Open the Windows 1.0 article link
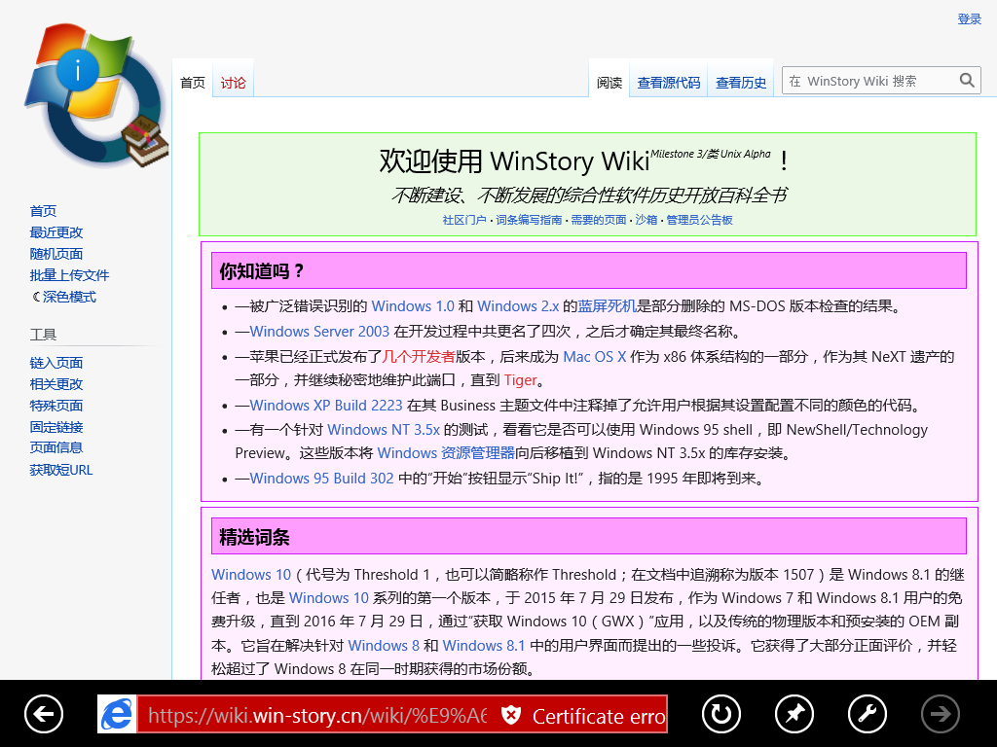The height and width of the screenshot is (747, 997). point(413,306)
